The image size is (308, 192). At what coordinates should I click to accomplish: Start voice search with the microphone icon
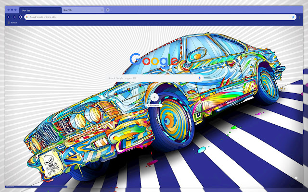(200, 78)
